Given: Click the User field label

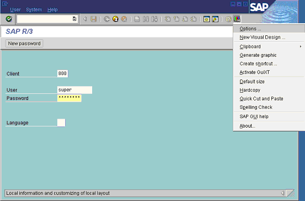Looking at the screenshot, I should coord(12,90).
